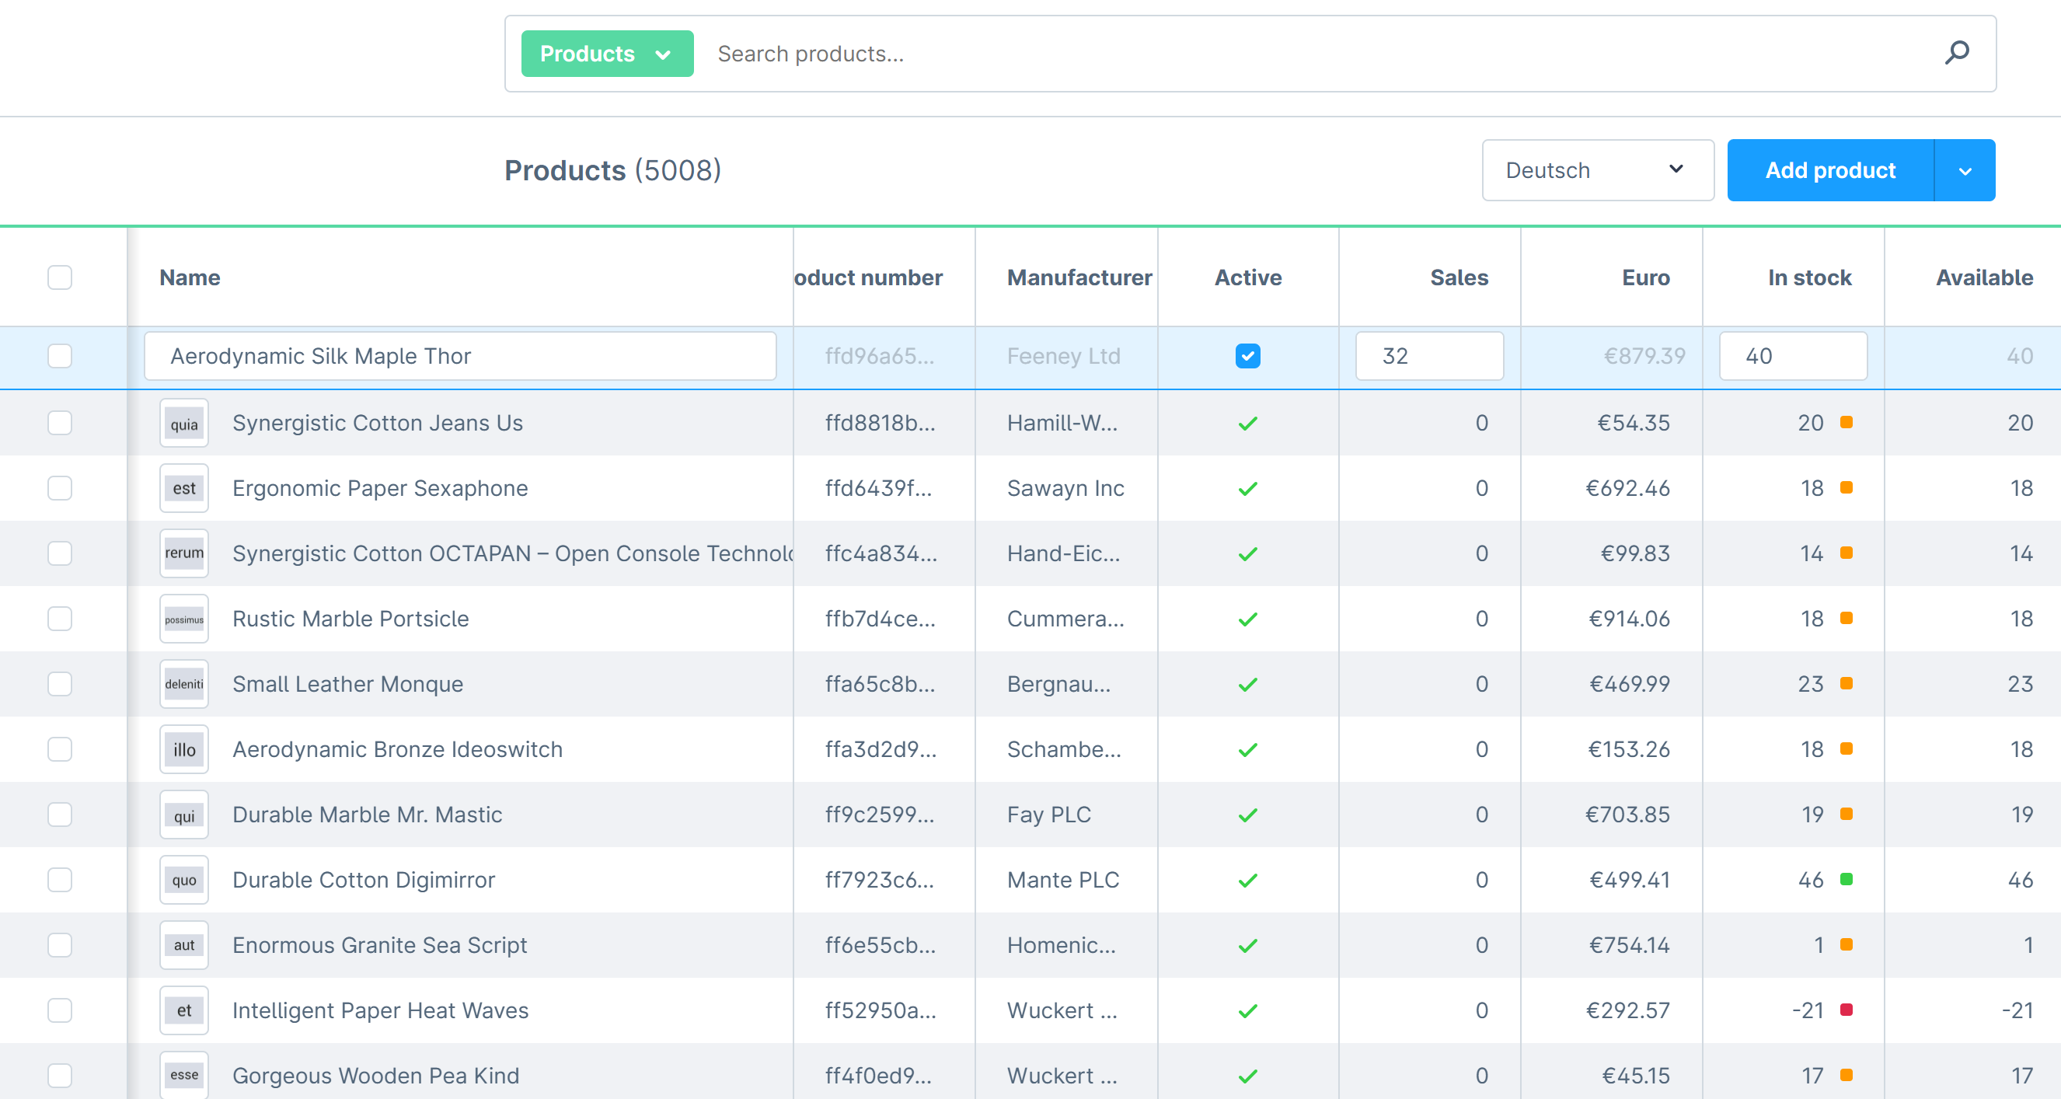Open the illo thumbnail for Aerodynamic Bronze Ideoswitch
The image size is (2061, 1099).
click(x=184, y=748)
